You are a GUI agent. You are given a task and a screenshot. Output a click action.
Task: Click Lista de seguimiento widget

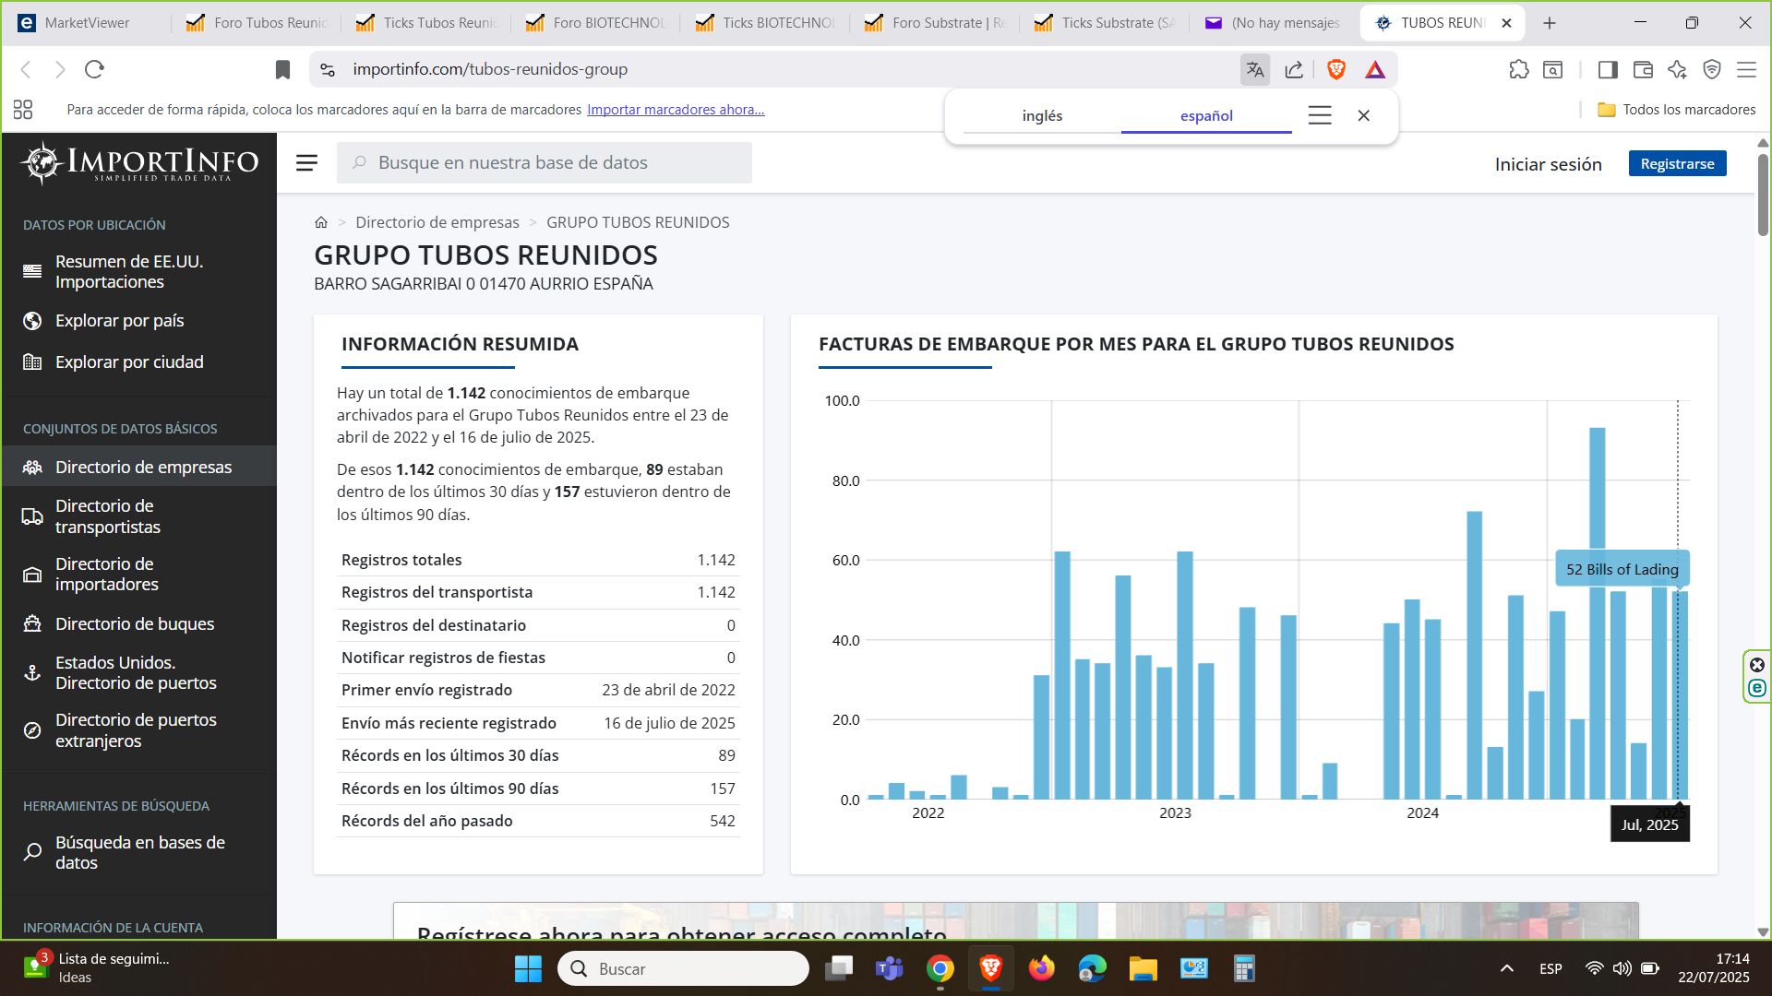pos(97,967)
